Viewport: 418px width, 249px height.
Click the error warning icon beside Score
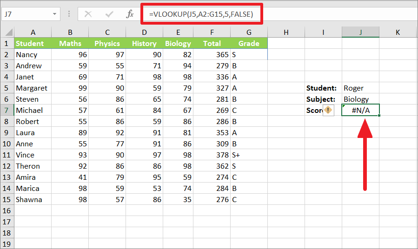tap(328, 110)
